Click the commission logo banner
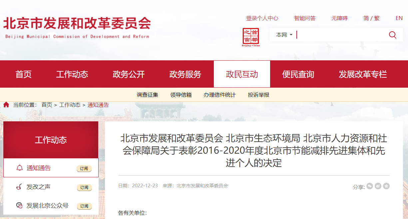The height and width of the screenshot is (219, 408). pyautogui.click(x=77, y=25)
